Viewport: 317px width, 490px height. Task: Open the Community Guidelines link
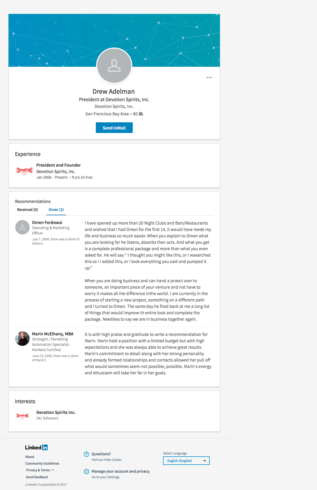(x=42, y=464)
